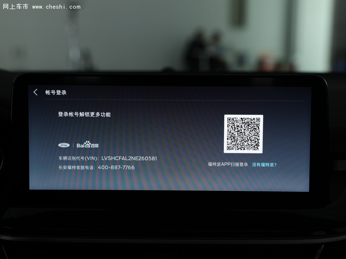Select phone number 400-887-7766

tap(116, 167)
